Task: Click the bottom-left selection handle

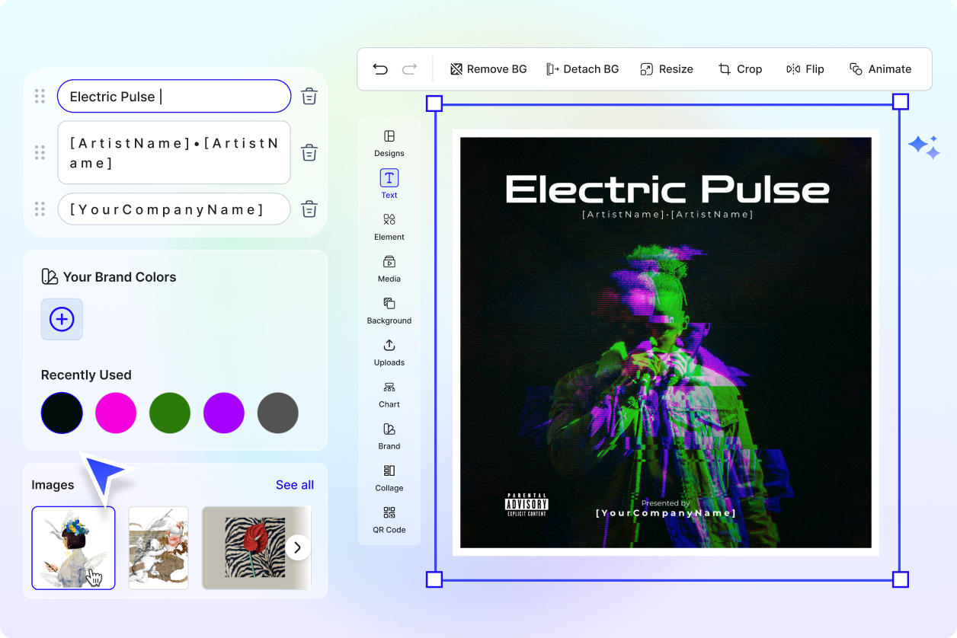Action: pos(434,580)
